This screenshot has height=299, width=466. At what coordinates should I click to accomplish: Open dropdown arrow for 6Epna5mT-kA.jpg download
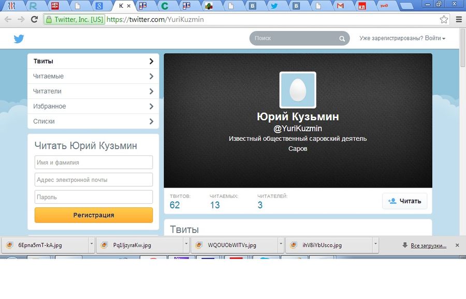click(91, 245)
